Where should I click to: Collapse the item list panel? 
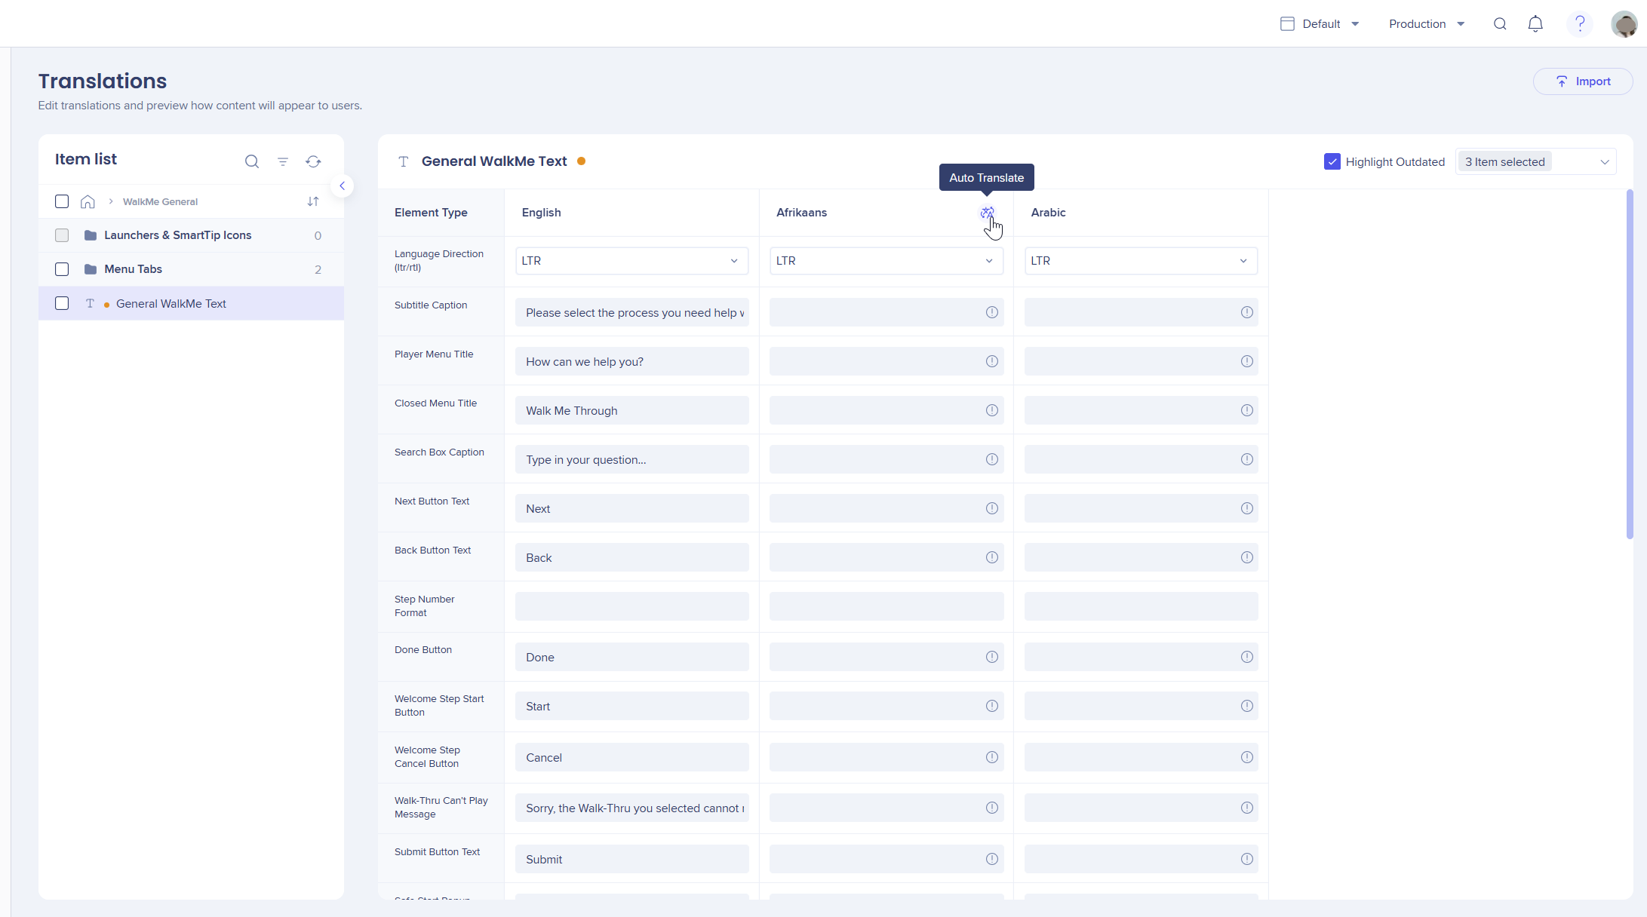342,186
